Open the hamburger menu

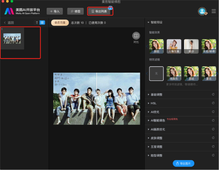(214, 11)
